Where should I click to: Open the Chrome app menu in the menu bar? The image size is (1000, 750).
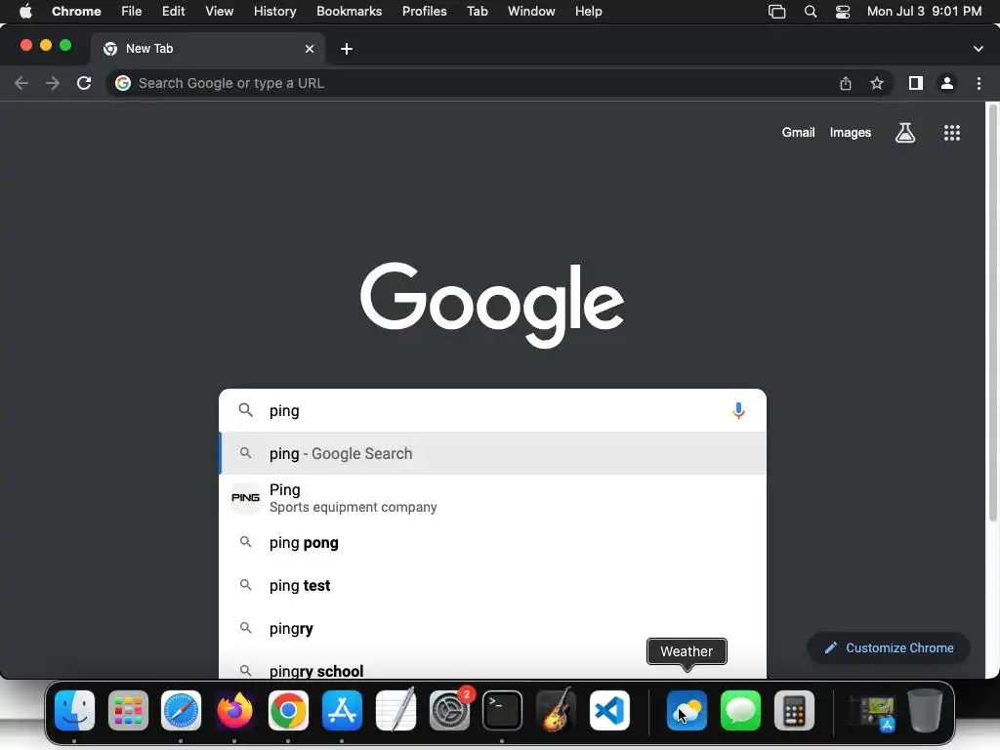click(76, 12)
